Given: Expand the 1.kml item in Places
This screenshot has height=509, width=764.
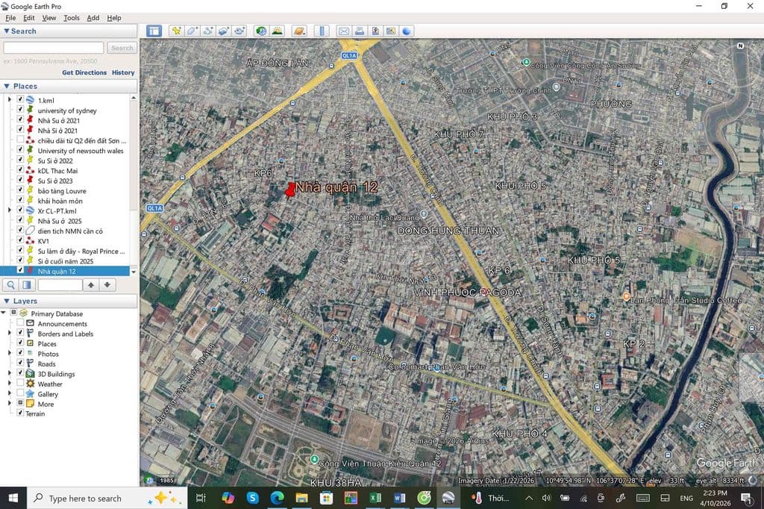Looking at the screenshot, I should 10,100.
